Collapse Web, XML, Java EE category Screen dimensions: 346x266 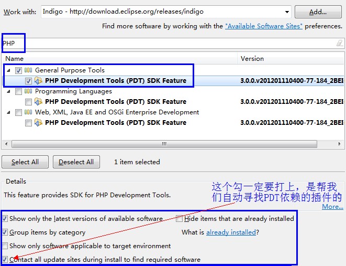click(8, 113)
